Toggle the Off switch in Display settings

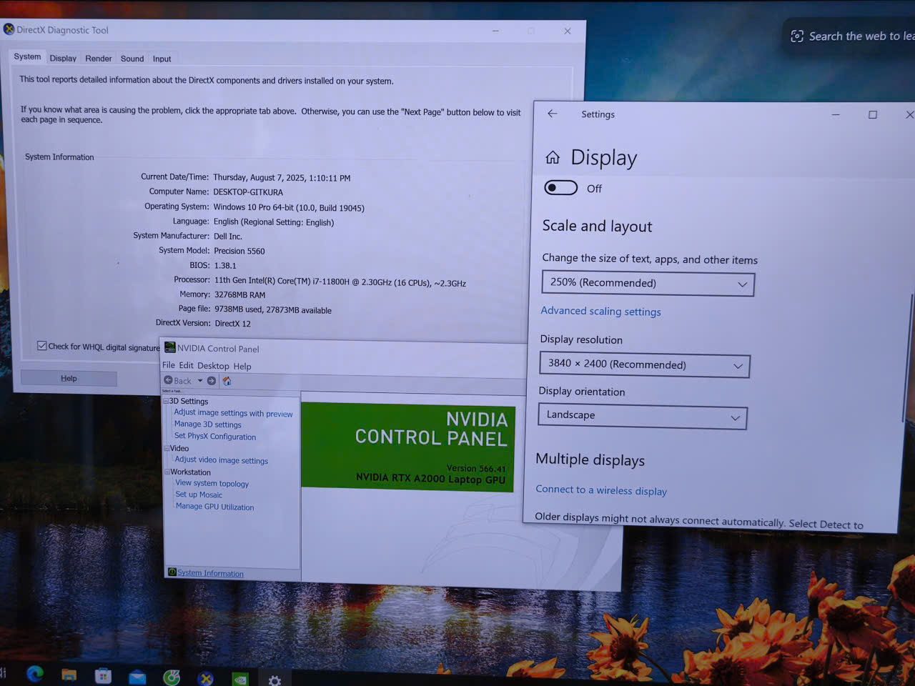(561, 187)
